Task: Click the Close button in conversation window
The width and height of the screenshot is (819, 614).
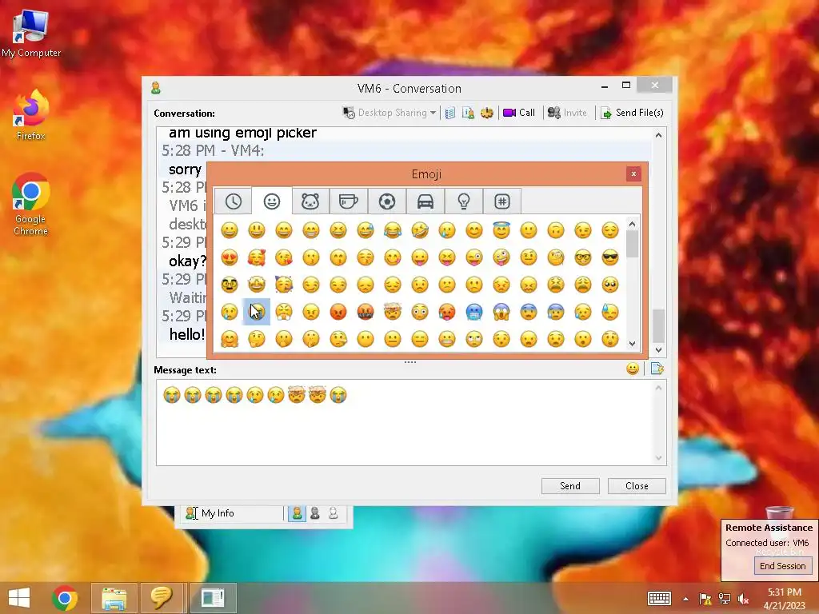Action: [637, 485]
